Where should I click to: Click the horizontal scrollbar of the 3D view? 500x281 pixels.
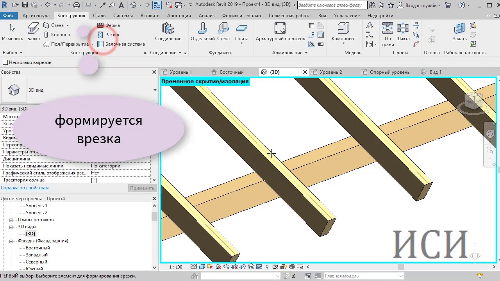(x=400, y=267)
